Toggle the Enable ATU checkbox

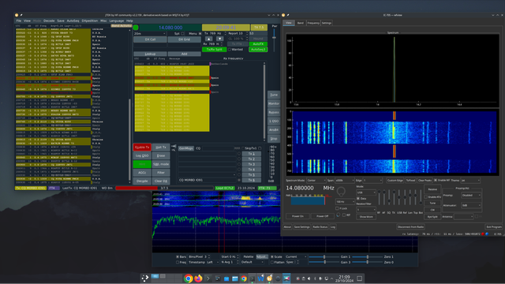pos(426,196)
